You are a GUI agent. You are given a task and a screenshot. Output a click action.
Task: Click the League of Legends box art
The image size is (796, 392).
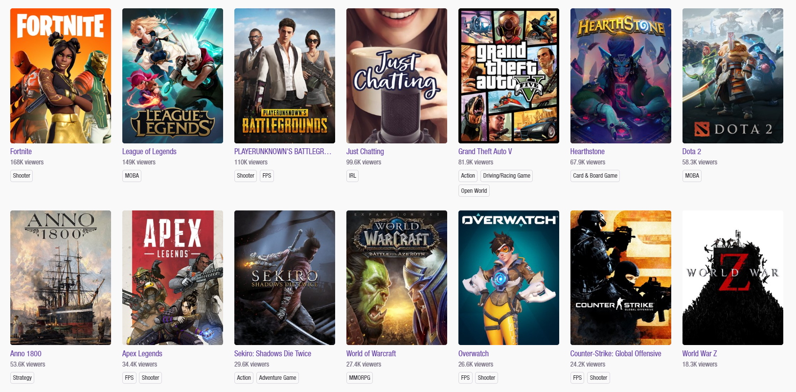(172, 76)
